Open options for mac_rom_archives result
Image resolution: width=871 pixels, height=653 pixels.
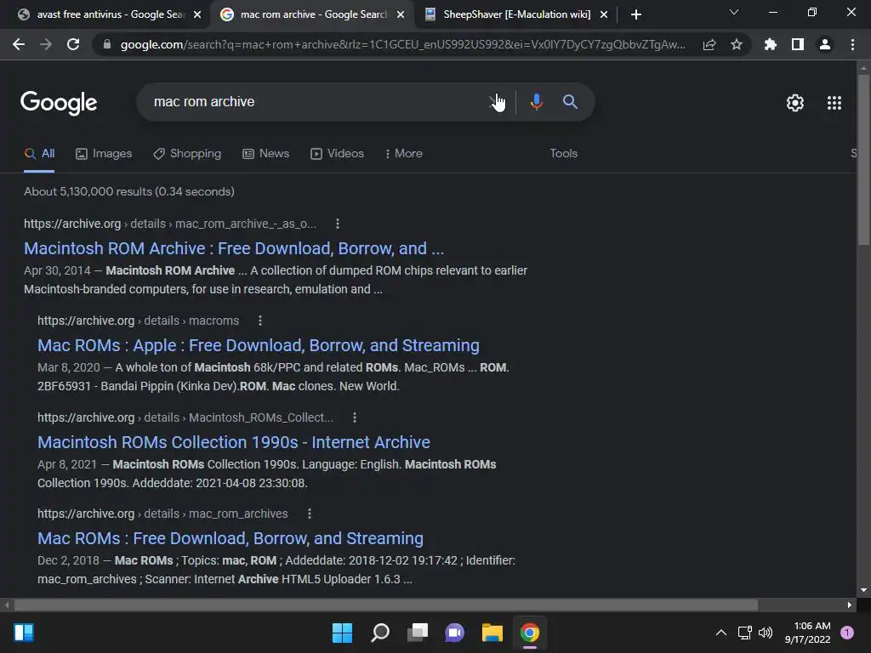[310, 514]
